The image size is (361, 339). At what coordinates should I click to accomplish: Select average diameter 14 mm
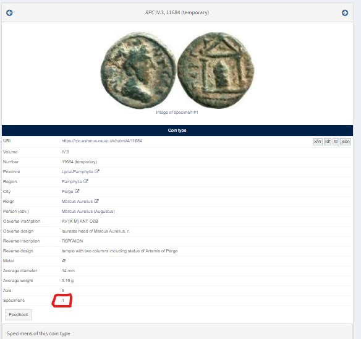pos(68,271)
